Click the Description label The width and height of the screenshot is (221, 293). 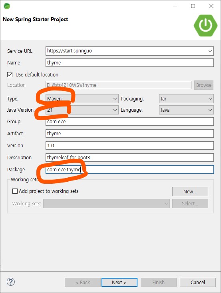click(20, 158)
